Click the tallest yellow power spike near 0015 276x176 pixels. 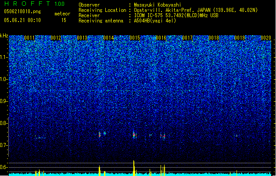[134, 168]
